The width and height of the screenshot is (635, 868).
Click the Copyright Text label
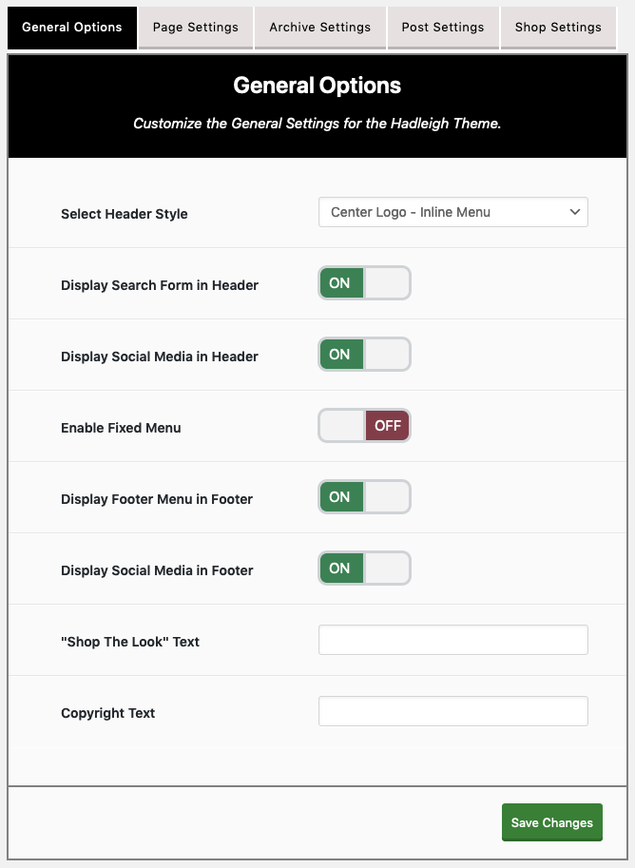[108, 713]
